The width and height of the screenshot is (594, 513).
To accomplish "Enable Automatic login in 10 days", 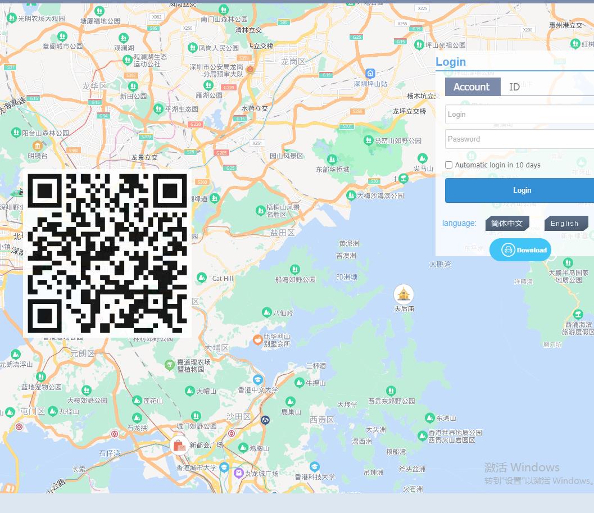I will 449,165.
